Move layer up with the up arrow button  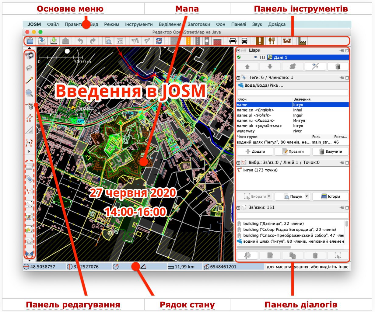pos(247,66)
